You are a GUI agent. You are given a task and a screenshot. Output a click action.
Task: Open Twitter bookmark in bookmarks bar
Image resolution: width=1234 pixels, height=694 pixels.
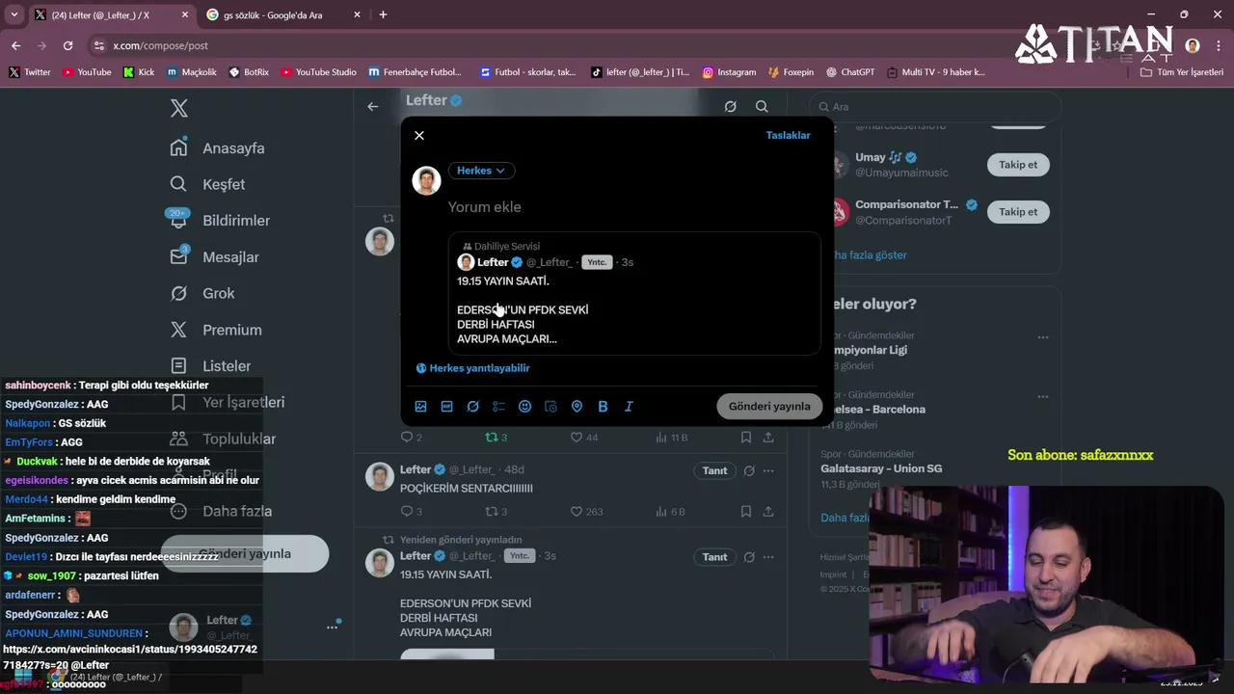pyautogui.click(x=30, y=72)
